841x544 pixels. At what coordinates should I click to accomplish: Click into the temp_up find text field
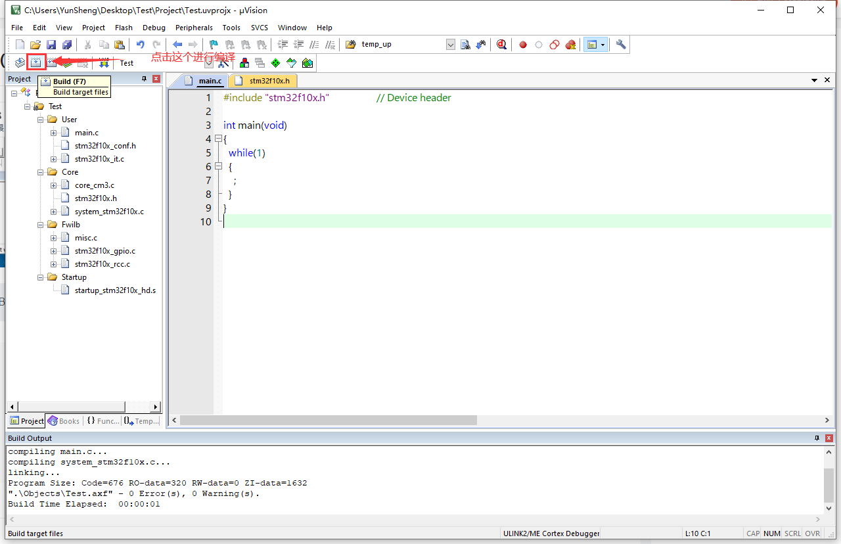[402, 45]
